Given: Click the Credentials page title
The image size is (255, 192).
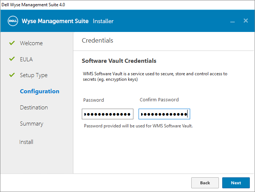Looking at the screenshot, I should tap(97, 40).
